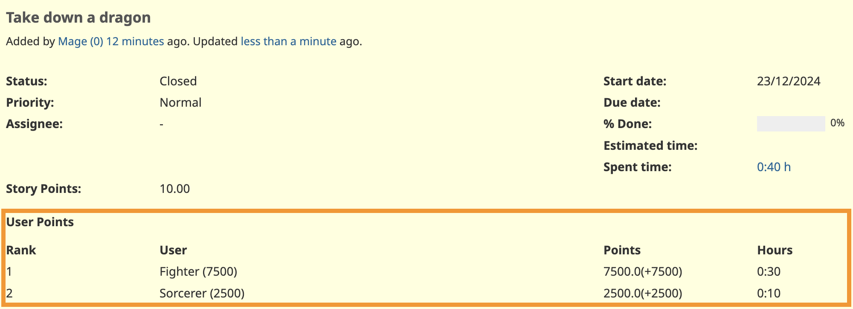Click the % Done progress bar
Viewport: 853px width, 309px height.
tap(791, 124)
